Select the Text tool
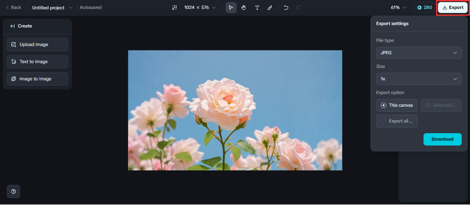This screenshot has height=205, width=470. click(257, 7)
